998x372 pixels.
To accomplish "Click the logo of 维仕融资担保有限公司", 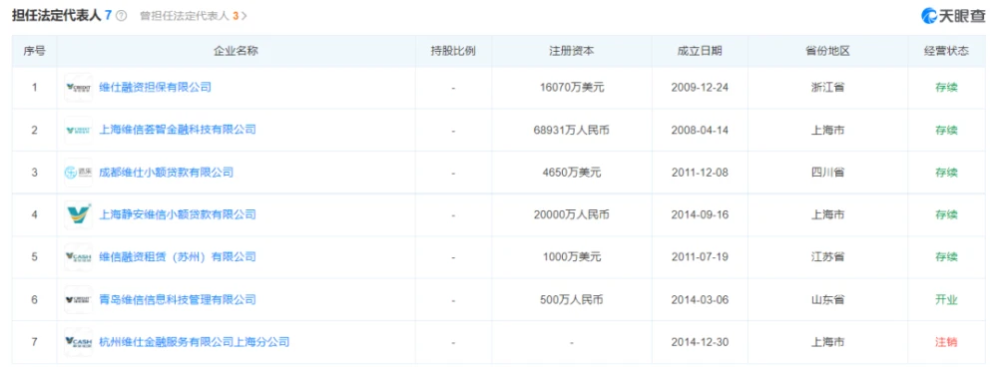I will point(78,88).
